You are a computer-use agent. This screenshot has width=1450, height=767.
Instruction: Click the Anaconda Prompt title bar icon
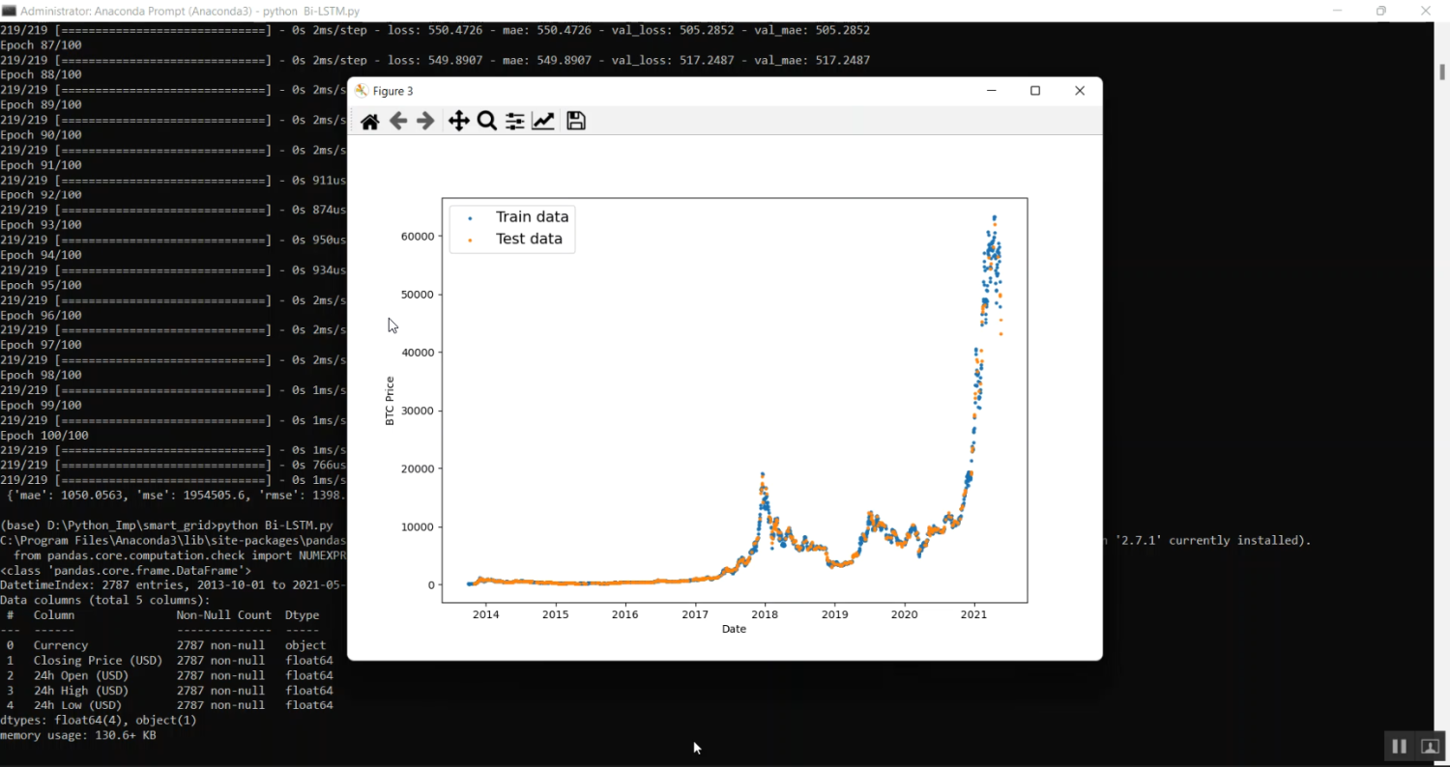[x=9, y=11]
